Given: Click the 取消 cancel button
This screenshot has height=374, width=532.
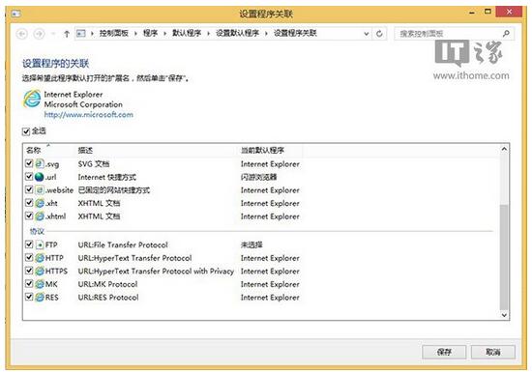Looking at the screenshot, I should (x=493, y=352).
